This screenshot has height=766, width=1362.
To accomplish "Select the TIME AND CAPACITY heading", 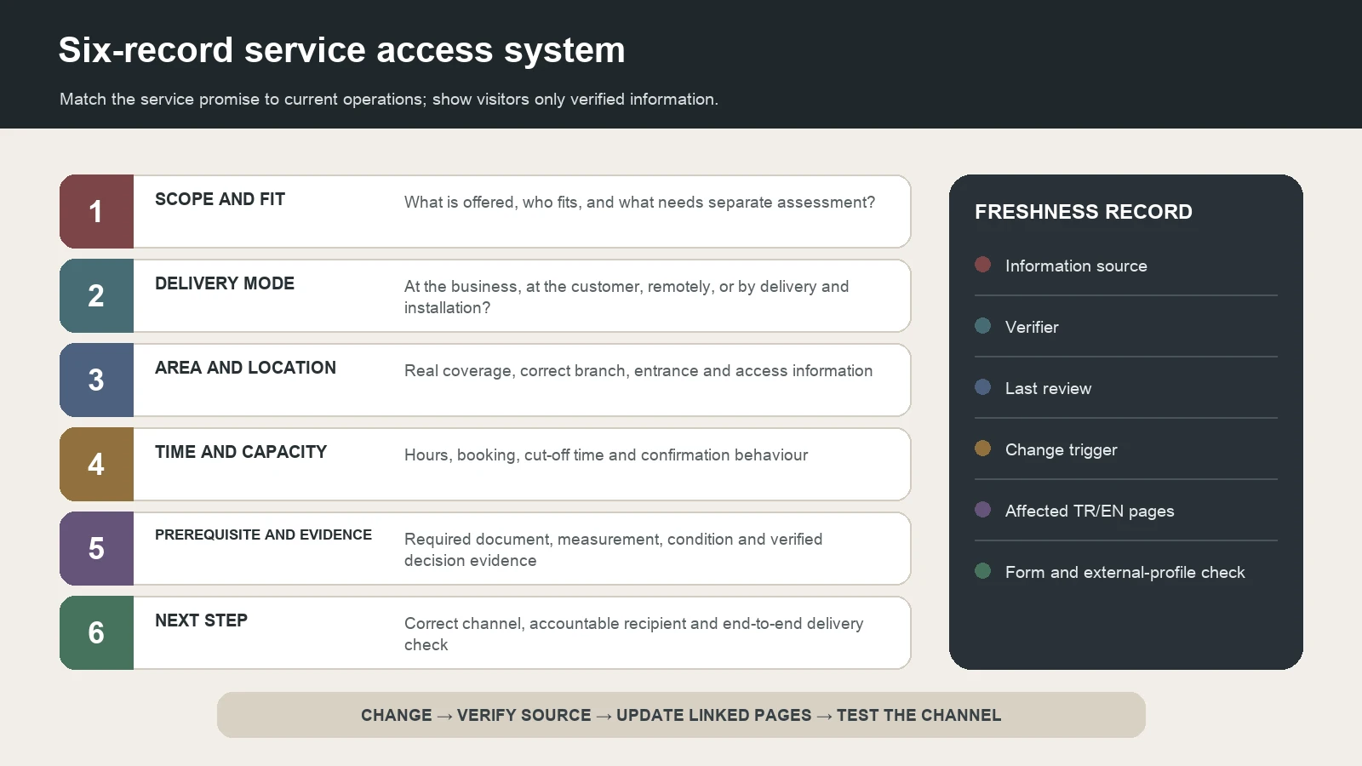I will (x=241, y=452).
